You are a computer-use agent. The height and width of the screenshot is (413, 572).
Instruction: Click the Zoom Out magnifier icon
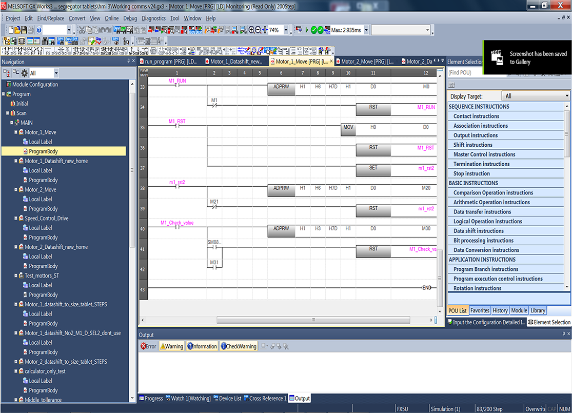[x=258, y=30]
